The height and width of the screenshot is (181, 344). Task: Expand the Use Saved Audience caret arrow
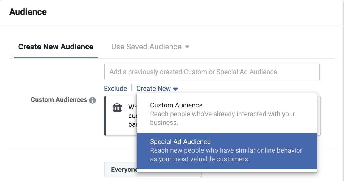187,47
